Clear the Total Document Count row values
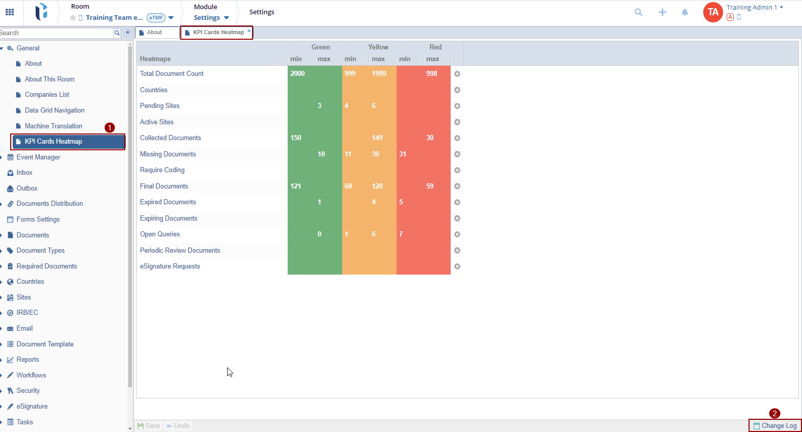802x432 pixels. click(x=457, y=74)
